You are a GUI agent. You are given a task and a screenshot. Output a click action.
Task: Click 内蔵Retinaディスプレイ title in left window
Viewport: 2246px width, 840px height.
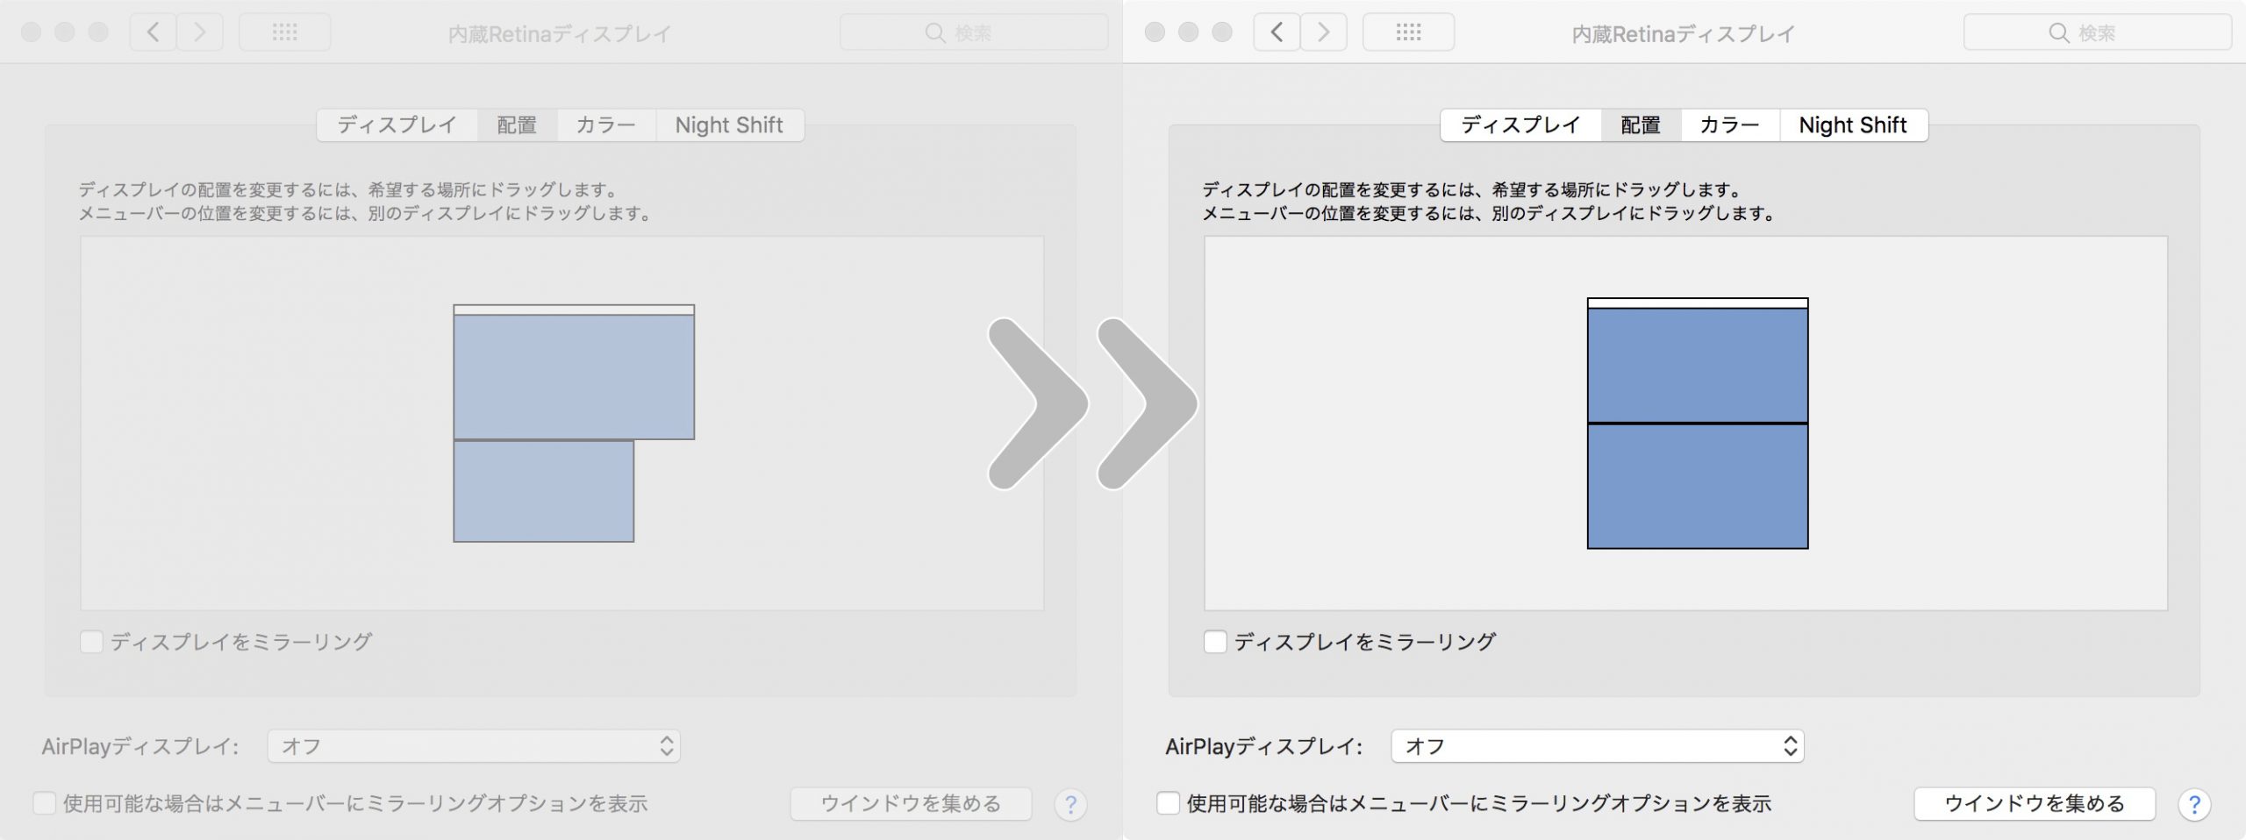[559, 33]
